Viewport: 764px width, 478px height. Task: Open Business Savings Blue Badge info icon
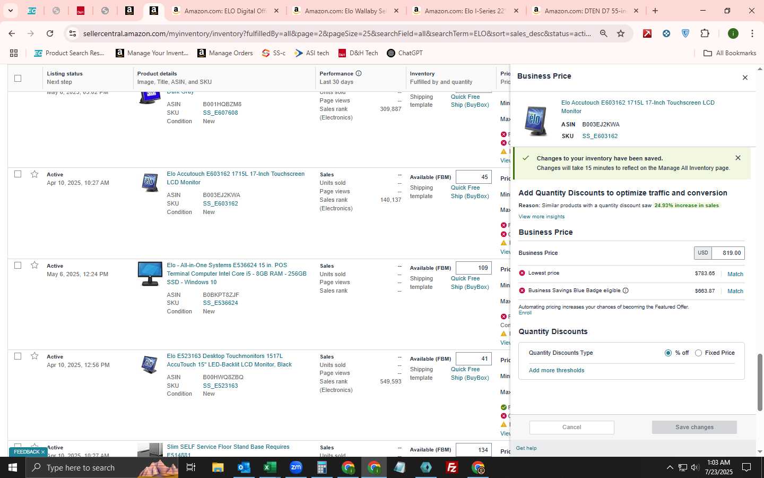click(626, 291)
